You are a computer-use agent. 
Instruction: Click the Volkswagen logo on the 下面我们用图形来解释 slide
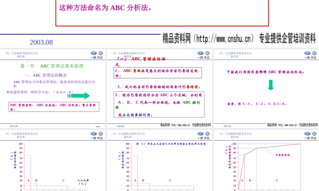(314, 53)
